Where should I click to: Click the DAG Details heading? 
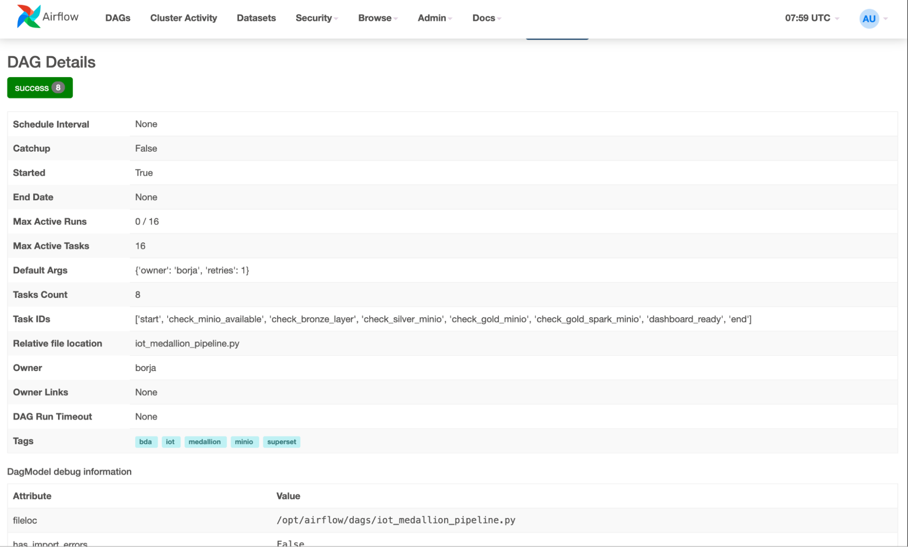[51, 62]
